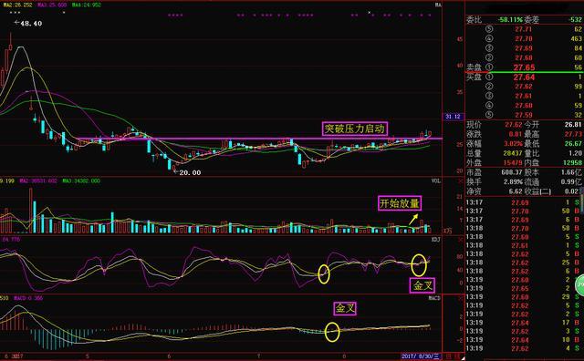The height and width of the screenshot is (361, 584).
Task: Click the 开始放量 annotation label
Action: [400, 203]
